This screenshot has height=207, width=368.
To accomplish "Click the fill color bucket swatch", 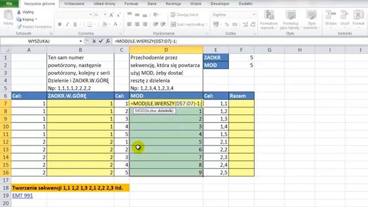I will (105, 24).
